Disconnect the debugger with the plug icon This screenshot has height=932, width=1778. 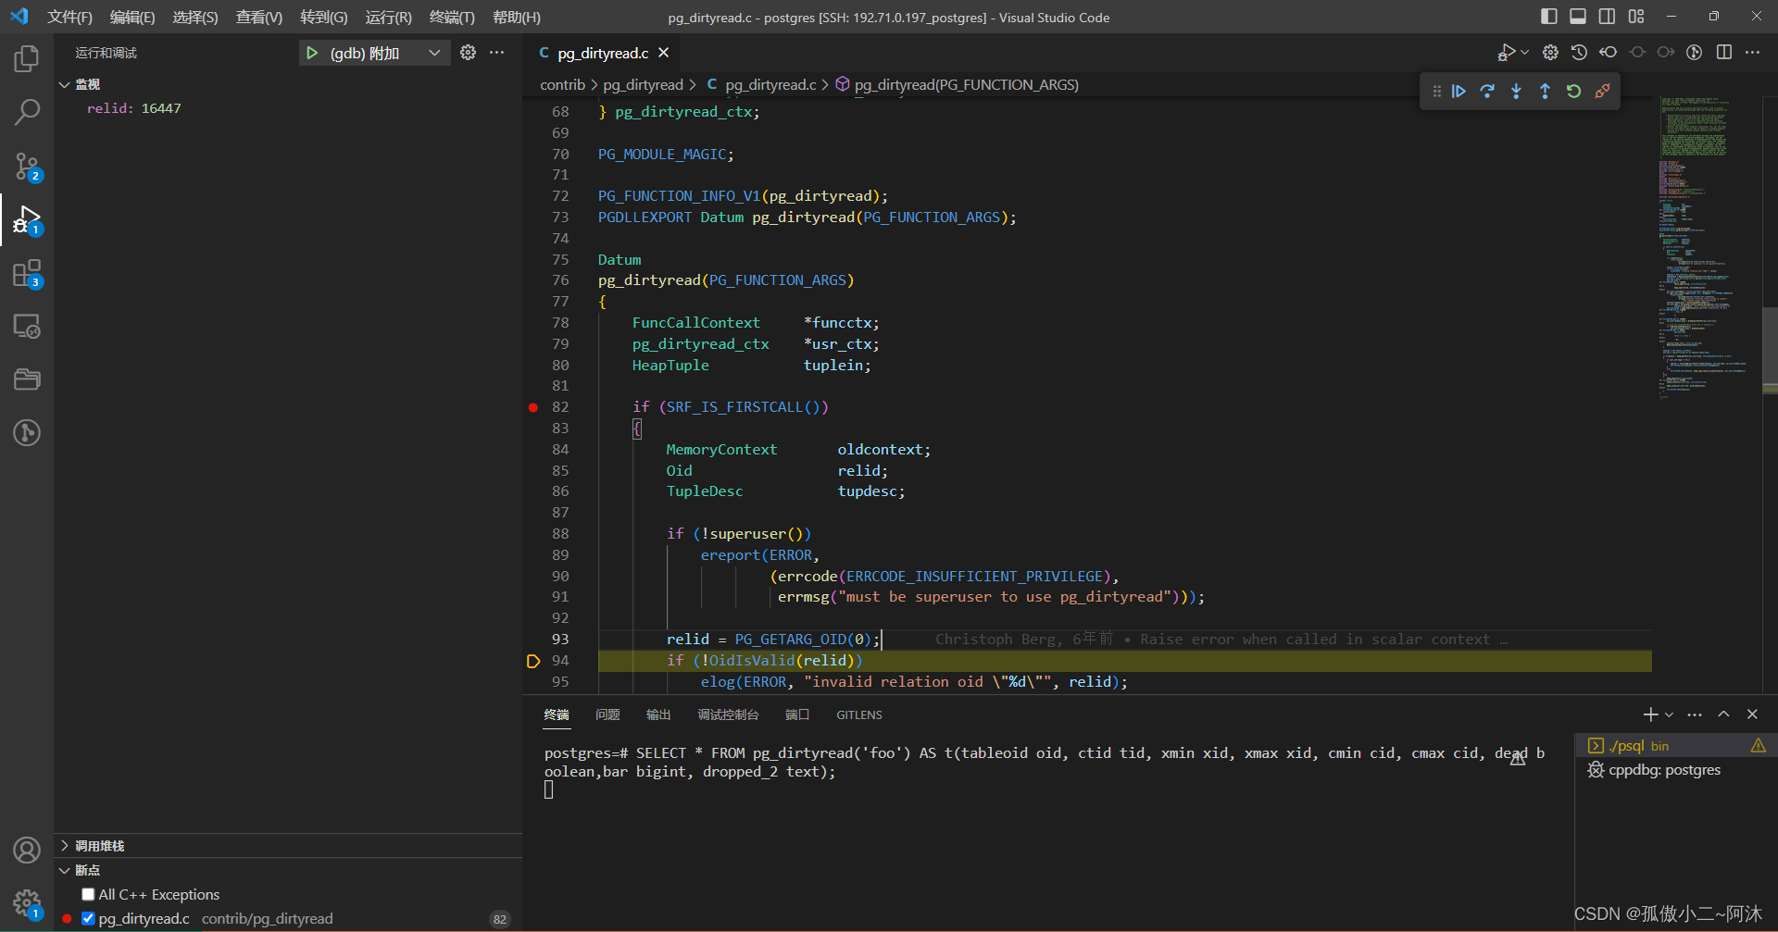[1602, 91]
